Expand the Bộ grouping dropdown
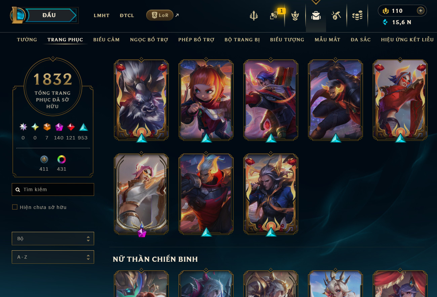This screenshot has width=437, height=297. click(53, 239)
